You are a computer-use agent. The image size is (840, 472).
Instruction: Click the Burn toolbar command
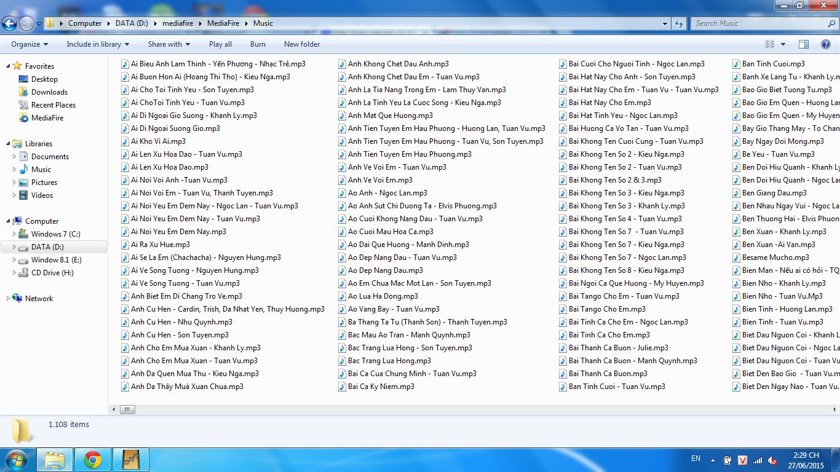point(258,44)
